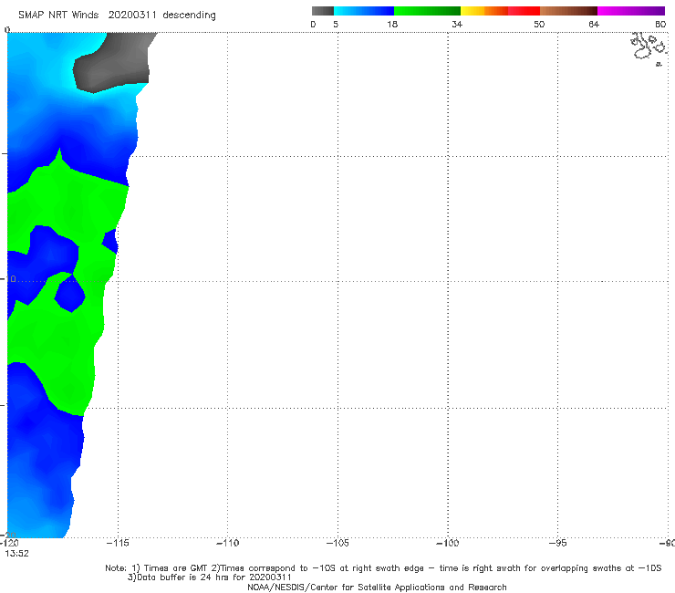
Task: Click the small blue island inside the green wind area
Action: pos(69,295)
